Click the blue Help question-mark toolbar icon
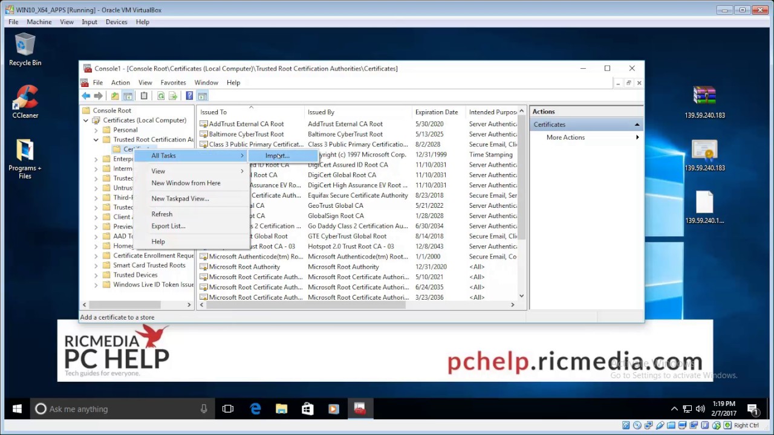Screen dimensions: 774x435 pos(189,96)
